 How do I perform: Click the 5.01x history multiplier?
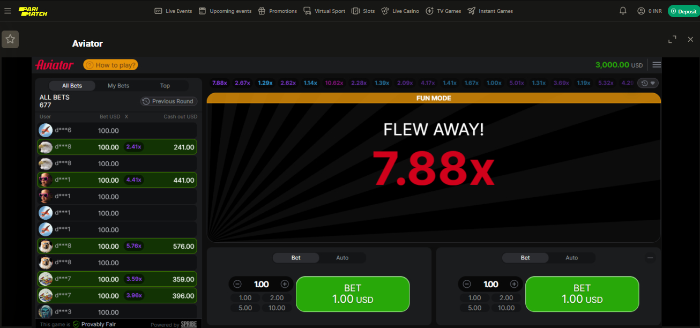pyautogui.click(x=517, y=83)
